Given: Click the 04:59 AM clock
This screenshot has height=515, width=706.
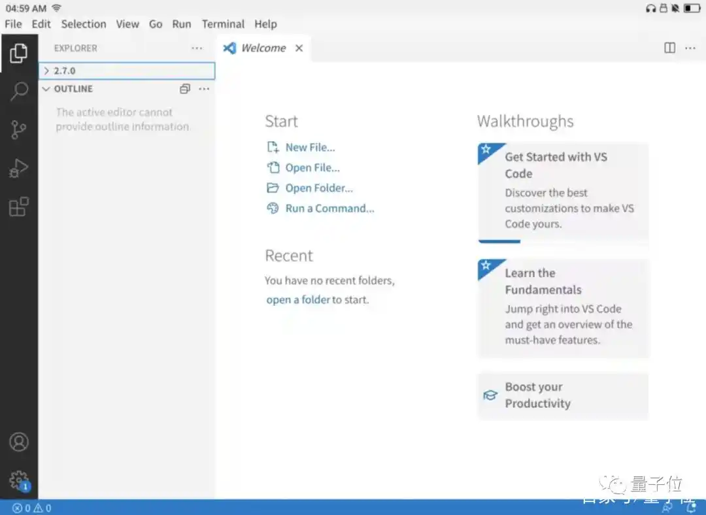Looking at the screenshot, I should coord(25,8).
